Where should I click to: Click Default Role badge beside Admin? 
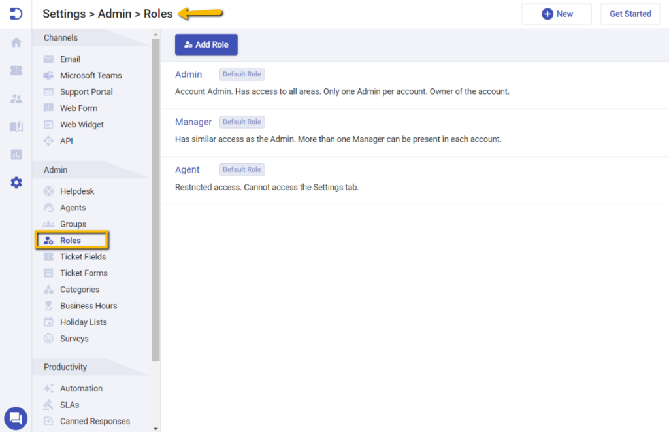coord(242,75)
